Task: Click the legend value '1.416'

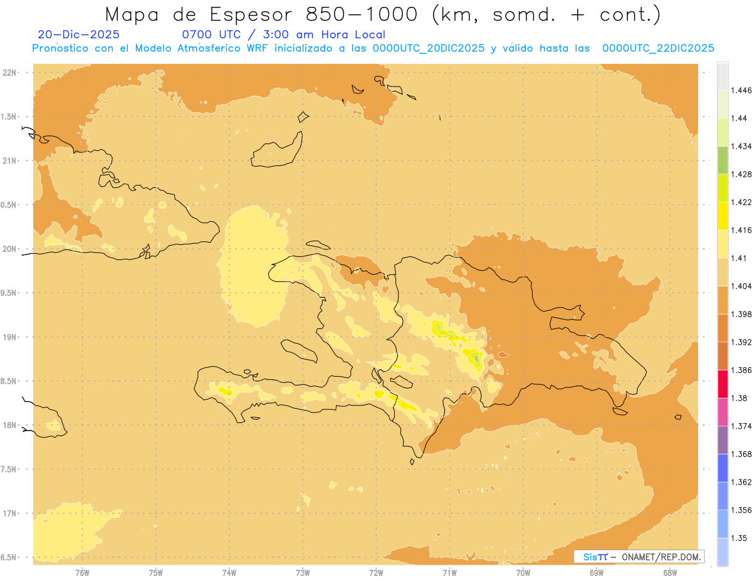Action: point(741,230)
